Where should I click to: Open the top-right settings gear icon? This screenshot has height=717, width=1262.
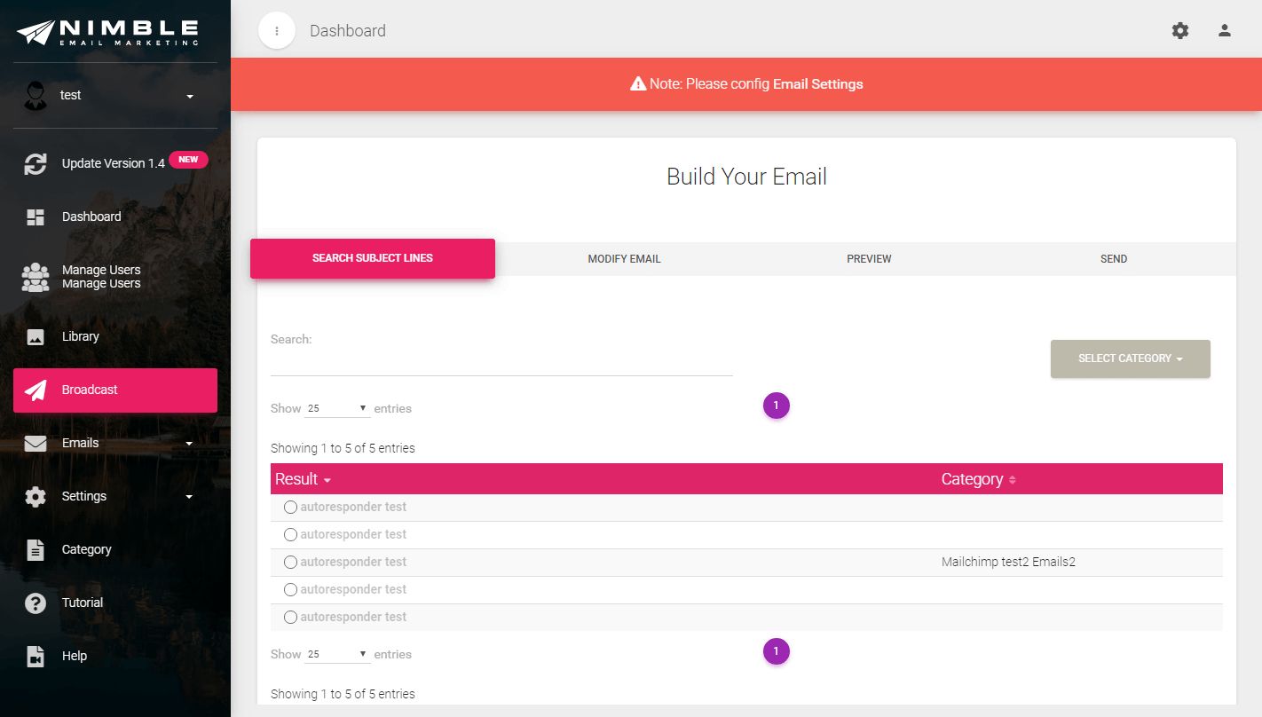click(x=1180, y=31)
